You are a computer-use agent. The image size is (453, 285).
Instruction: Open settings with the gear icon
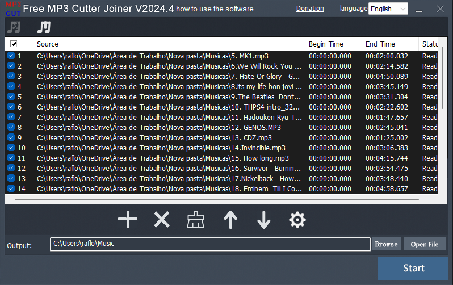297,219
